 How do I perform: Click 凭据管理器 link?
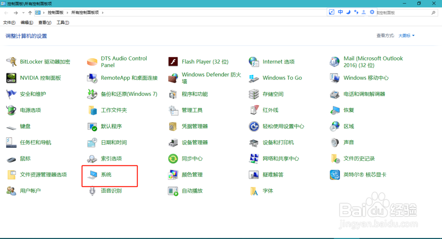click(x=195, y=126)
